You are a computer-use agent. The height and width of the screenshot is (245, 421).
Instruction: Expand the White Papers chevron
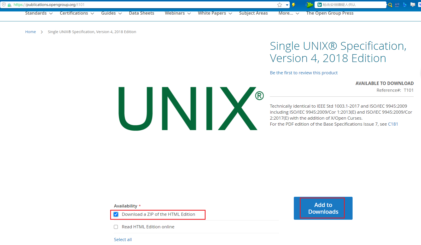pyautogui.click(x=230, y=14)
